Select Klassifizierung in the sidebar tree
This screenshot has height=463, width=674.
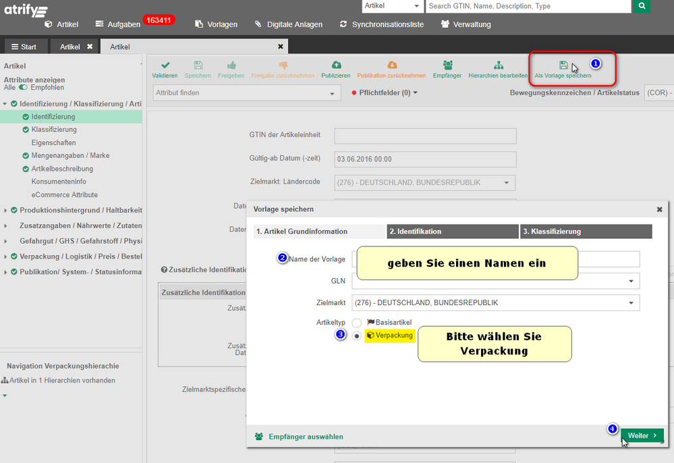pyautogui.click(x=54, y=130)
